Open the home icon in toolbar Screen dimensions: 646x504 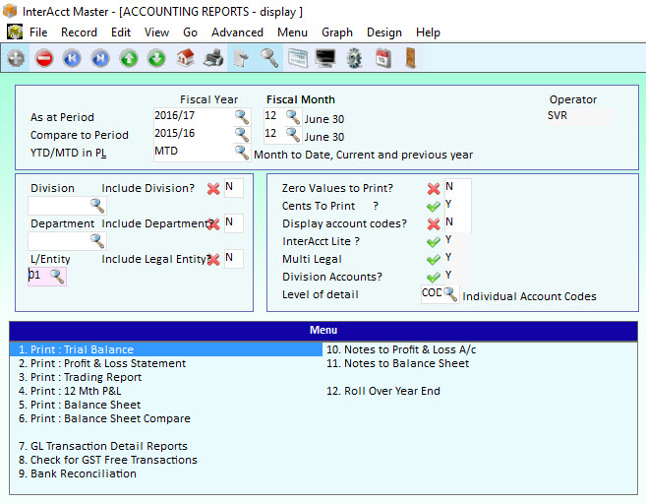point(185,58)
